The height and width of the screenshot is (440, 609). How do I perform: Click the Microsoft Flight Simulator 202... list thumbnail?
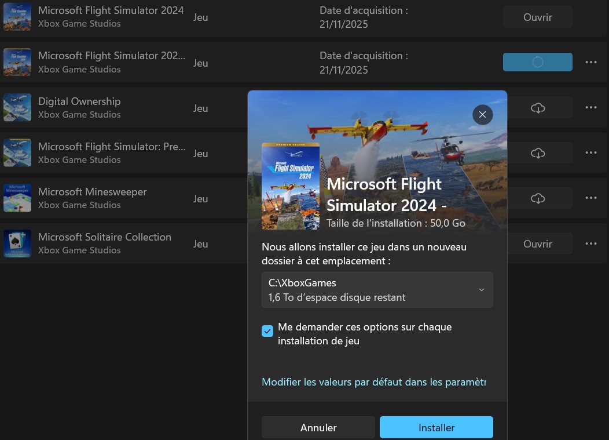tap(17, 62)
